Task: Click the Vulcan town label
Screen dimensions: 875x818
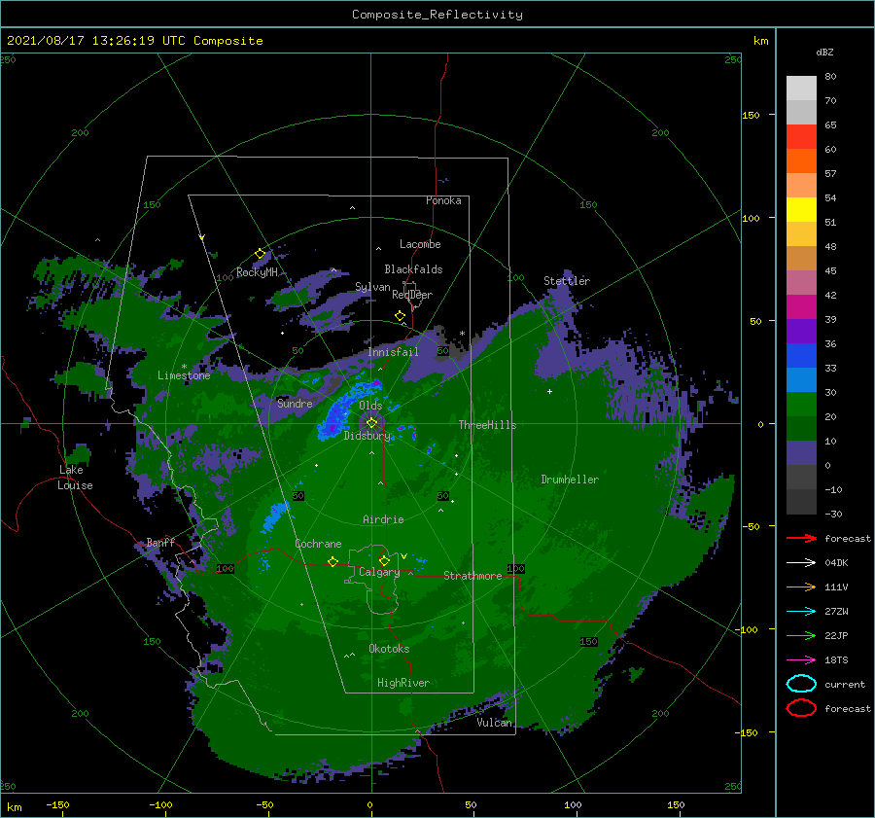Action: (x=494, y=723)
